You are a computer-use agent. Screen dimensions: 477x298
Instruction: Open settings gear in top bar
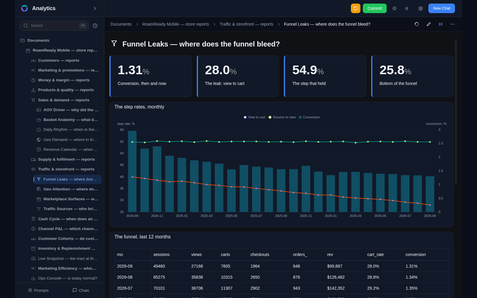(x=420, y=8)
